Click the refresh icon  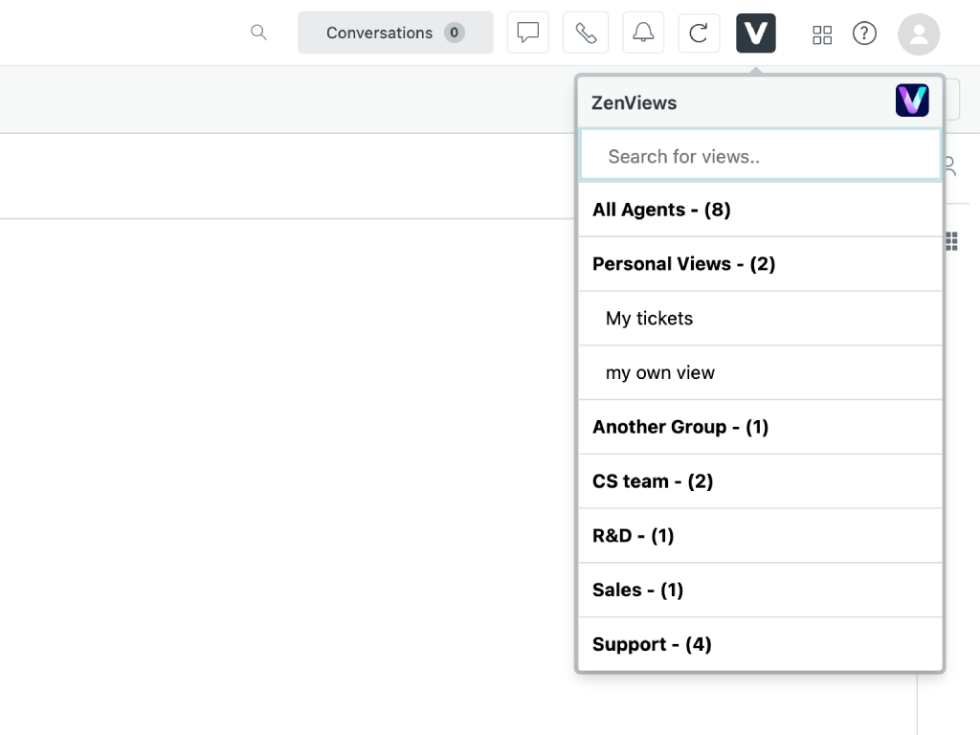click(x=699, y=33)
